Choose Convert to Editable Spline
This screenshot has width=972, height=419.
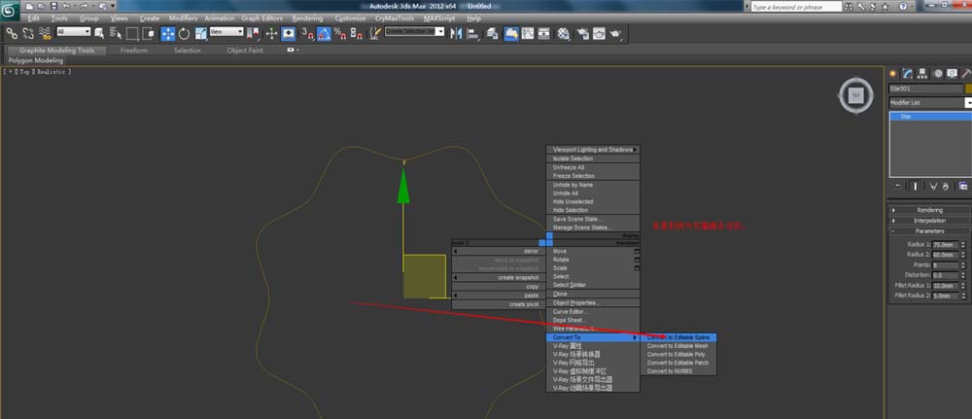(x=678, y=337)
